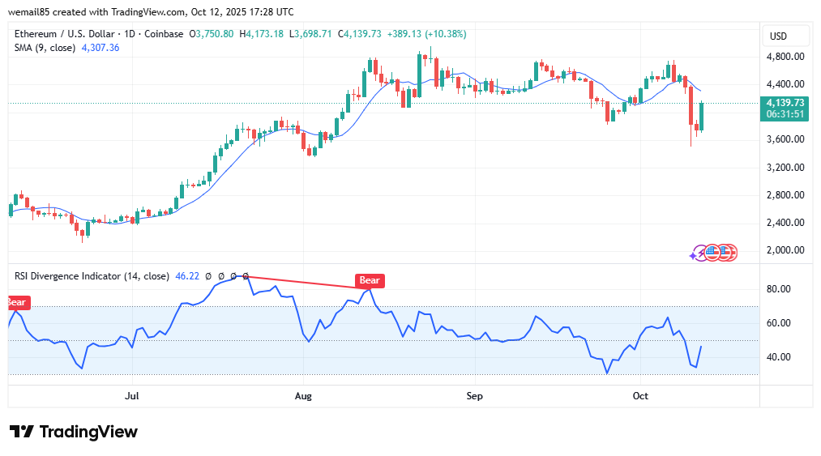
Task: Click the RSI value 46.22
Action: pyautogui.click(x=187, y=276)
